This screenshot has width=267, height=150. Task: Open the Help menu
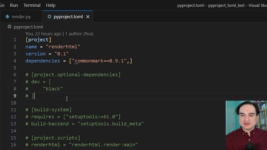click(50, 5)
